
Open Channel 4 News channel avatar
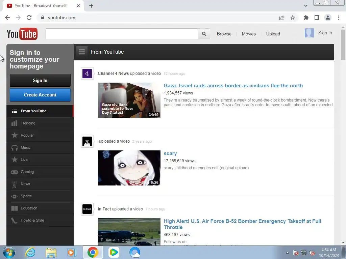click(87, 73)
